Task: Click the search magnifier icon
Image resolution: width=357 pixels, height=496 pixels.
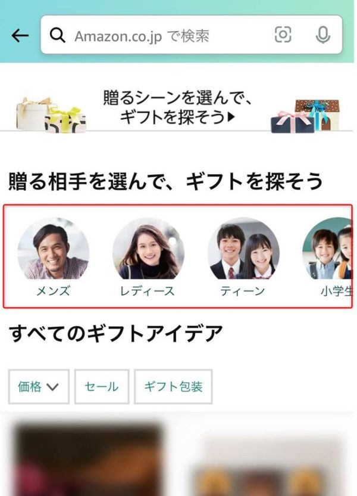Action: click(58, 35)
